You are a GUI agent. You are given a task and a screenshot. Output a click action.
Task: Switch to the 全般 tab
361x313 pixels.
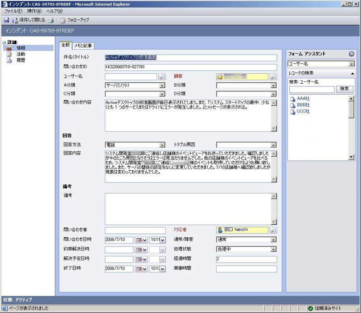point(65,45)
